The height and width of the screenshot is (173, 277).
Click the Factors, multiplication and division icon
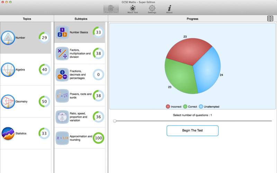(x=62, y=54)
